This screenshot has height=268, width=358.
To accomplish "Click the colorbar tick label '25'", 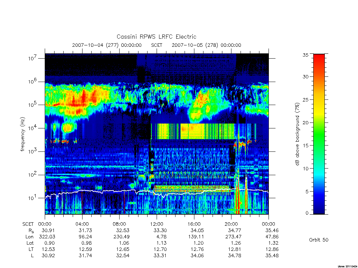I will pos(305,99).
